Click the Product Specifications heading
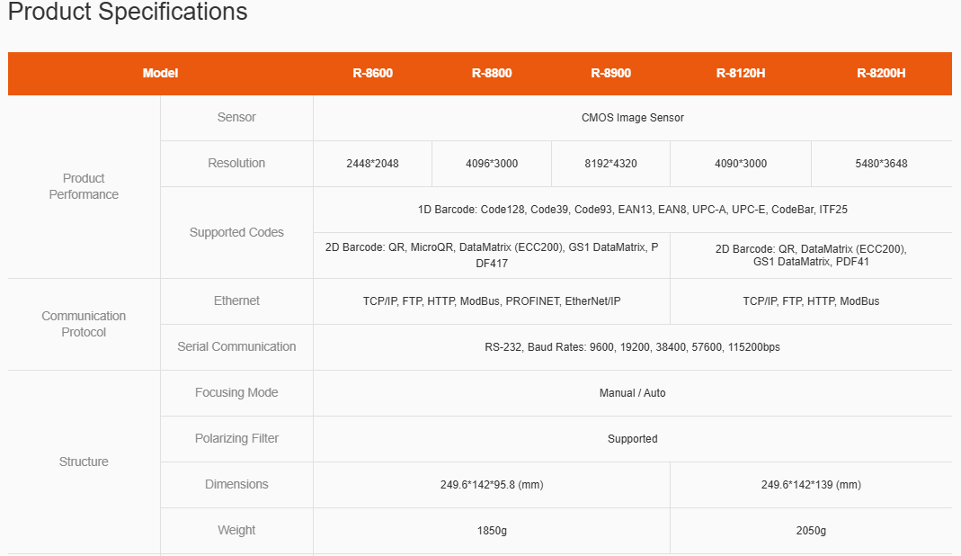The height and width of the screenshot is (556, 961). pyautogui.click(x=128, y=13)
